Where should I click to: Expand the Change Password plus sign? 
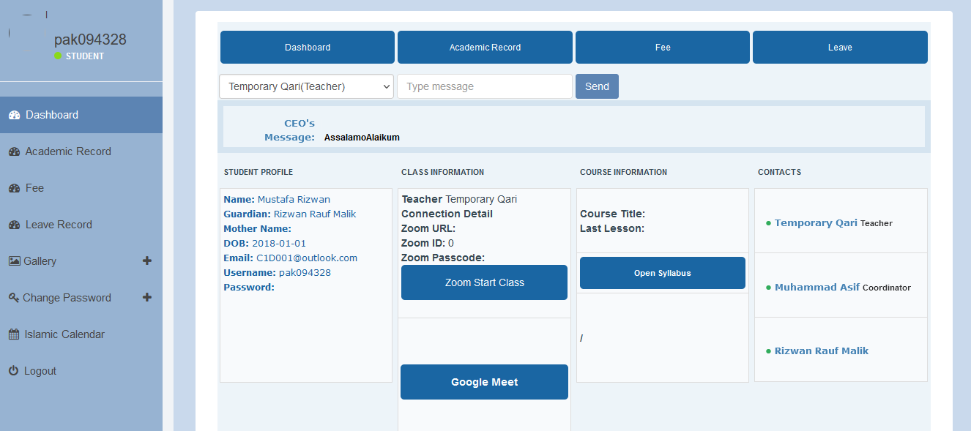point(147,297)
